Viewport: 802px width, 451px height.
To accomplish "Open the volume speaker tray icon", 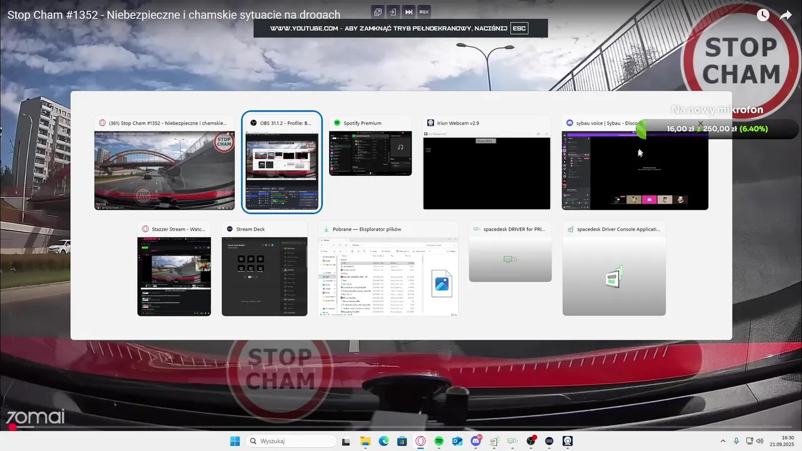I will [760, 441].
